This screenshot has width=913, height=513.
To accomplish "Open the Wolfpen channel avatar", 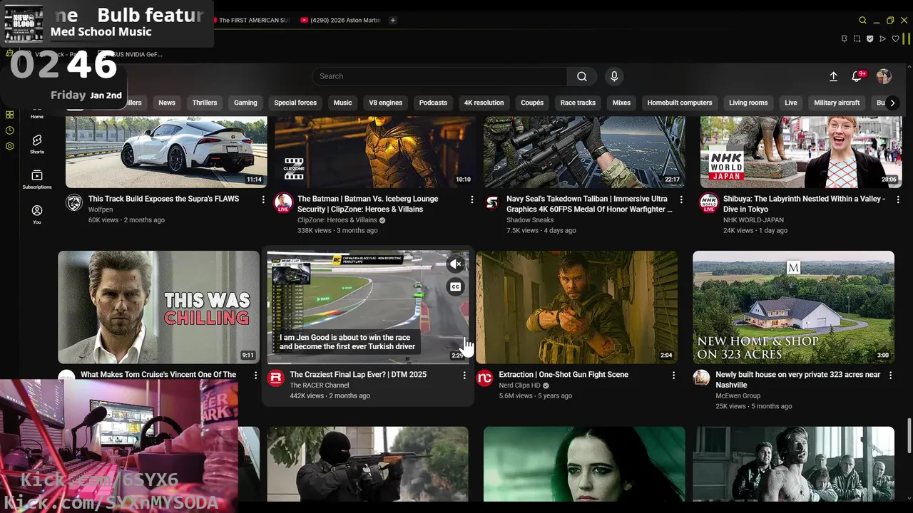I will [x=74, y=202].
